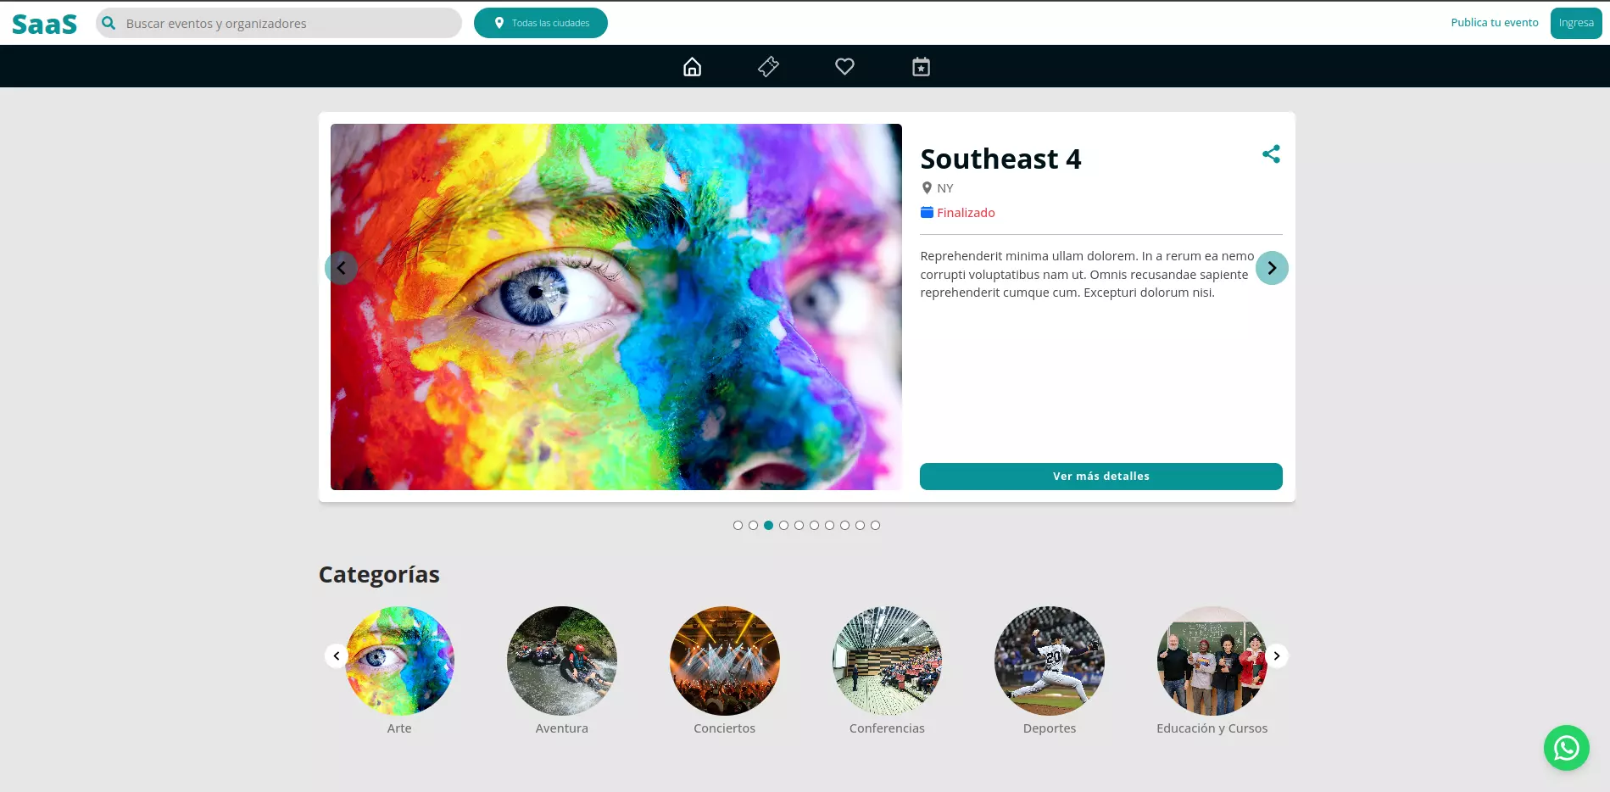The width and height of the screenshot is (1610, 792).
Task: Open the Conciertos category thumbnail
Action: click(x=724, y=661)
